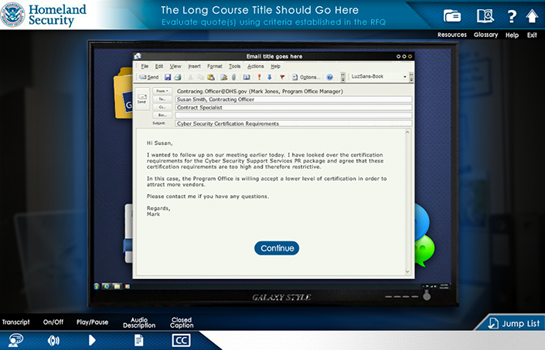Open the Actions menu
The width and height of the screenshot is (545, 350).
[255, 67]
